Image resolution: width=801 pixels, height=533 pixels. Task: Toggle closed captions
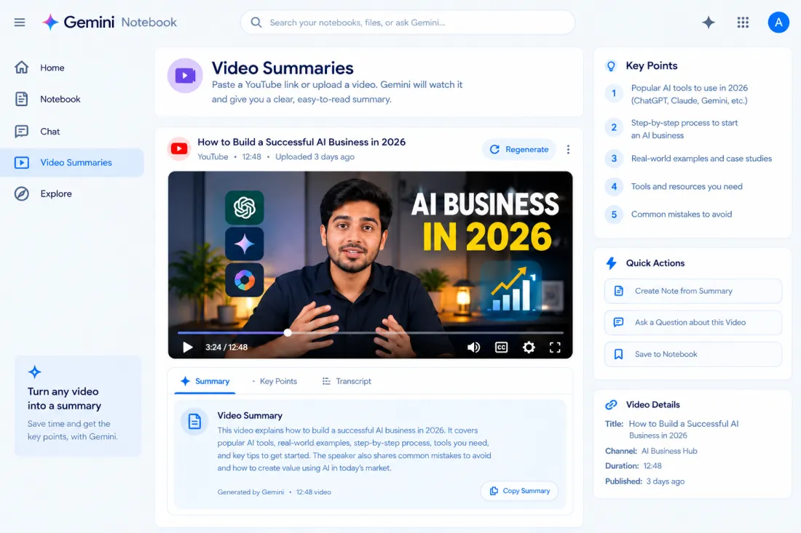tap(501, 348)
